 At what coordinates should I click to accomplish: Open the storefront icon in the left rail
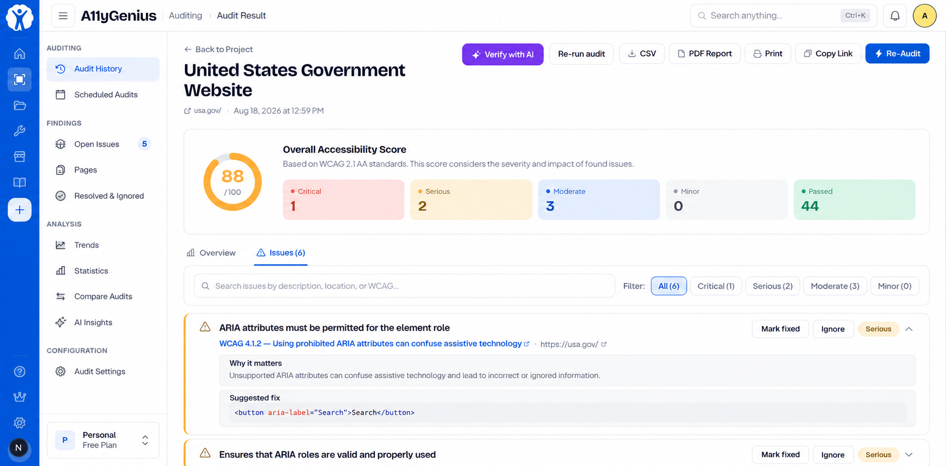click(x=20, y=157)
